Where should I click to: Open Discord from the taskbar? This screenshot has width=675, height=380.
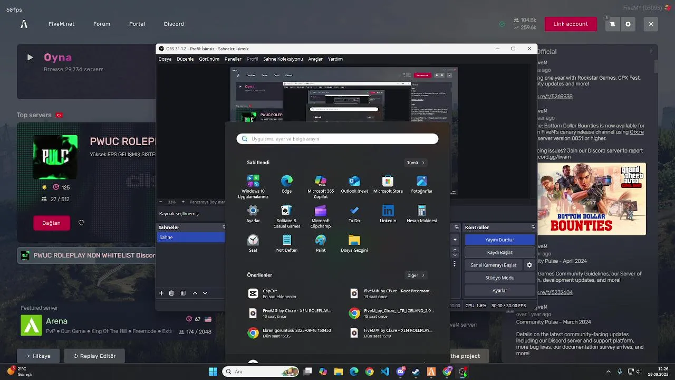(400, 372)
